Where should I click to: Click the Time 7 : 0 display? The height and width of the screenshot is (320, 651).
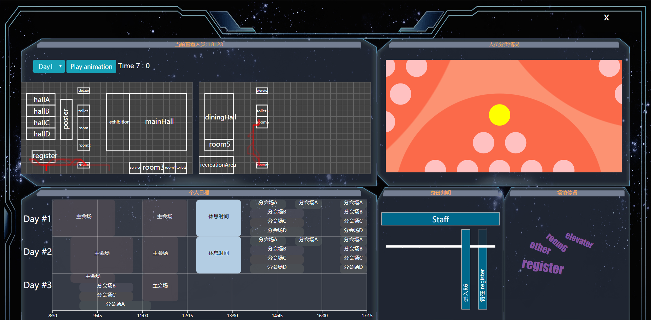[134, 66]
